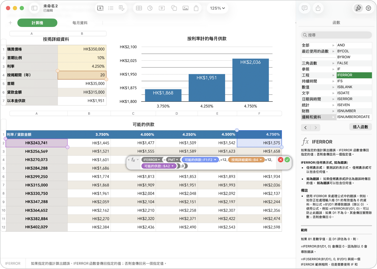Select the 全部 functions category
This screenshot has width=377, height=269.
(x=318, y=45)
